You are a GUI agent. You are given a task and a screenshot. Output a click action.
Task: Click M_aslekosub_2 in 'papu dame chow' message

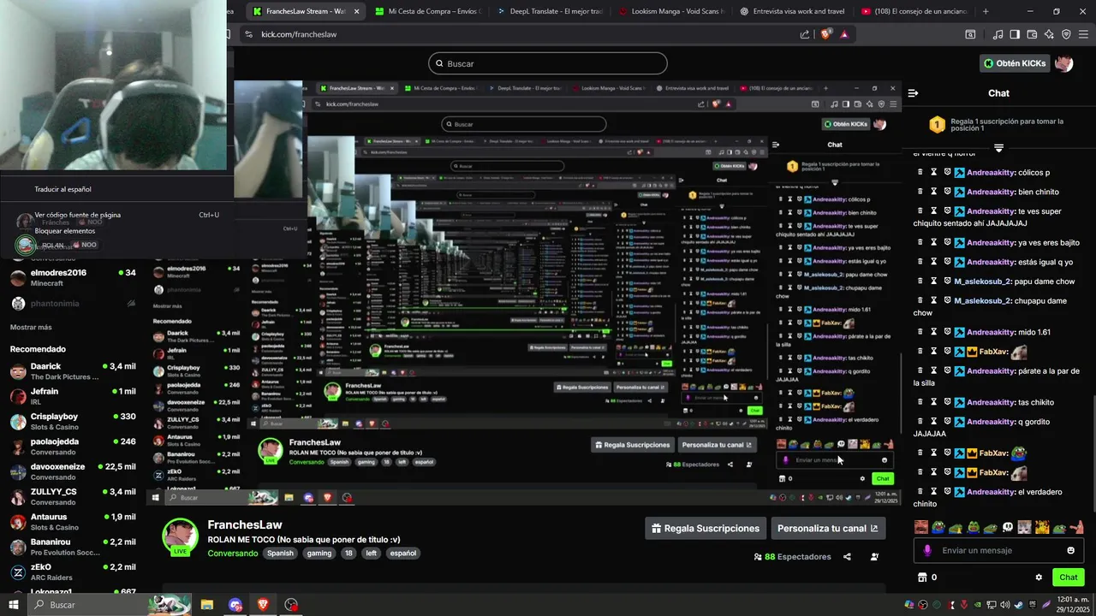pos(983,281)
